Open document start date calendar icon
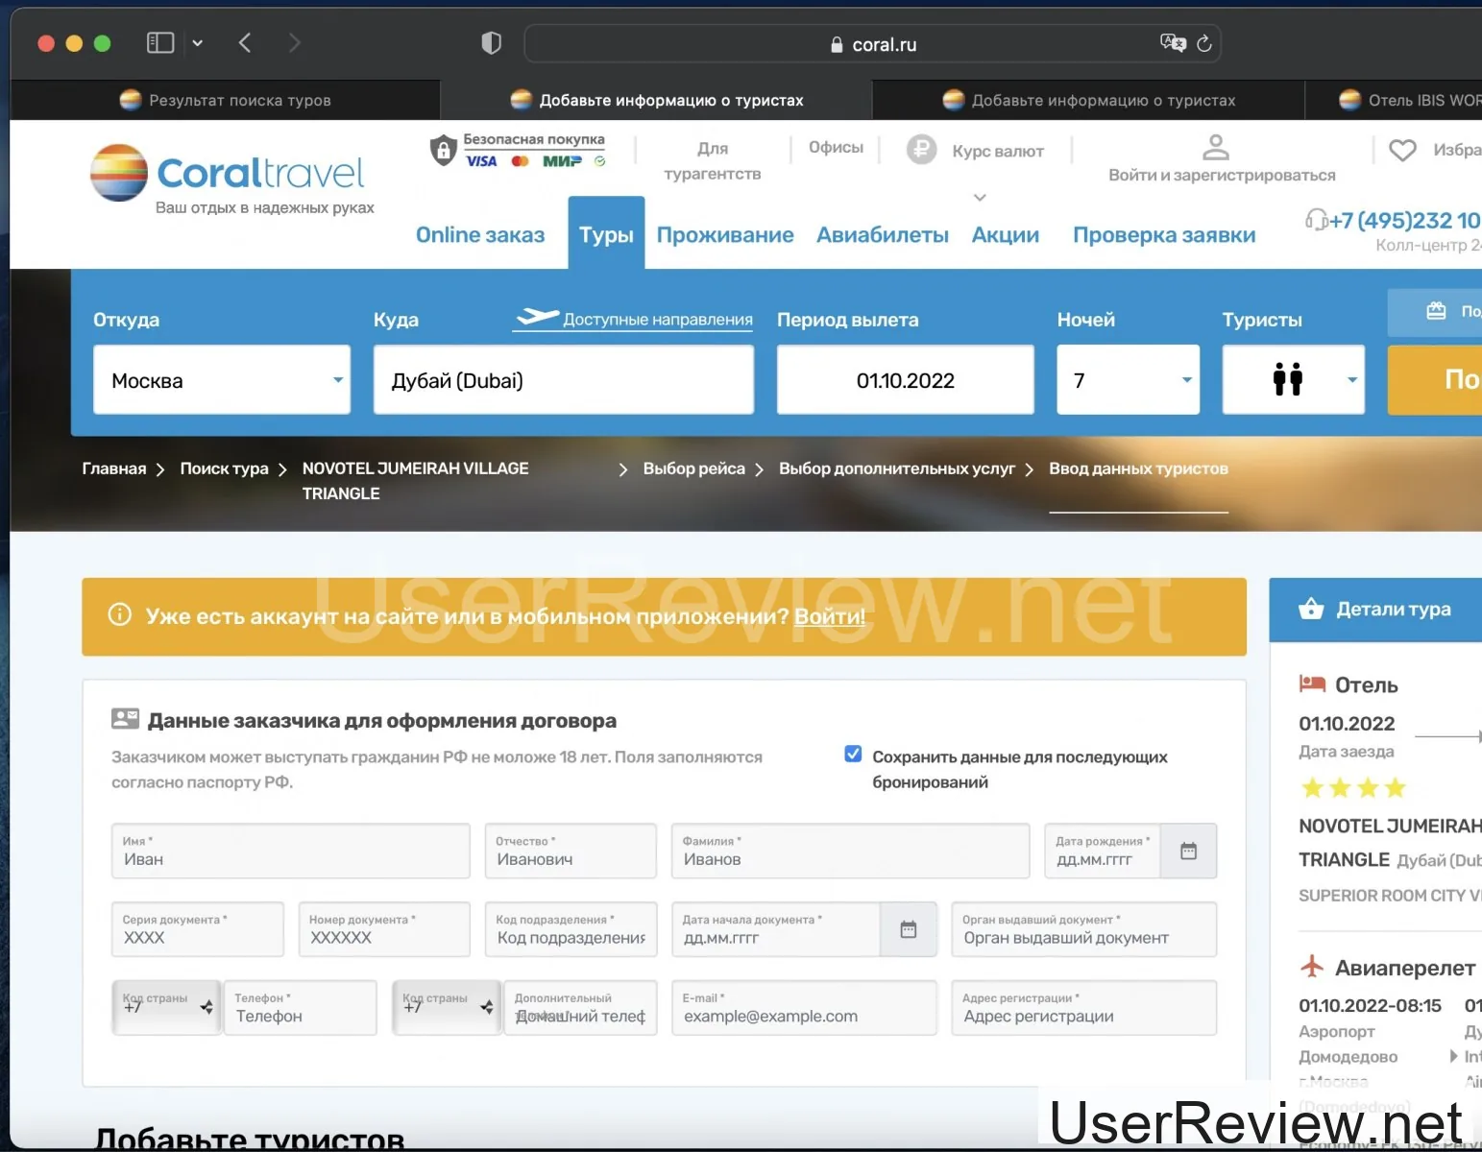Viewport: 1482px width, 1152px height. pos(908,929)
